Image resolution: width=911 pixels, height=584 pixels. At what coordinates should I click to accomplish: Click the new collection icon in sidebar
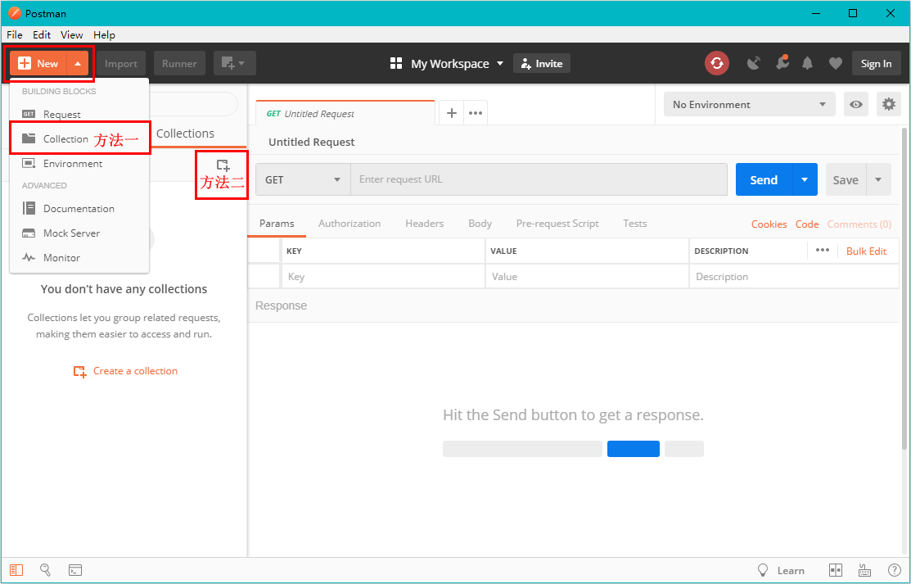(223, 165)
